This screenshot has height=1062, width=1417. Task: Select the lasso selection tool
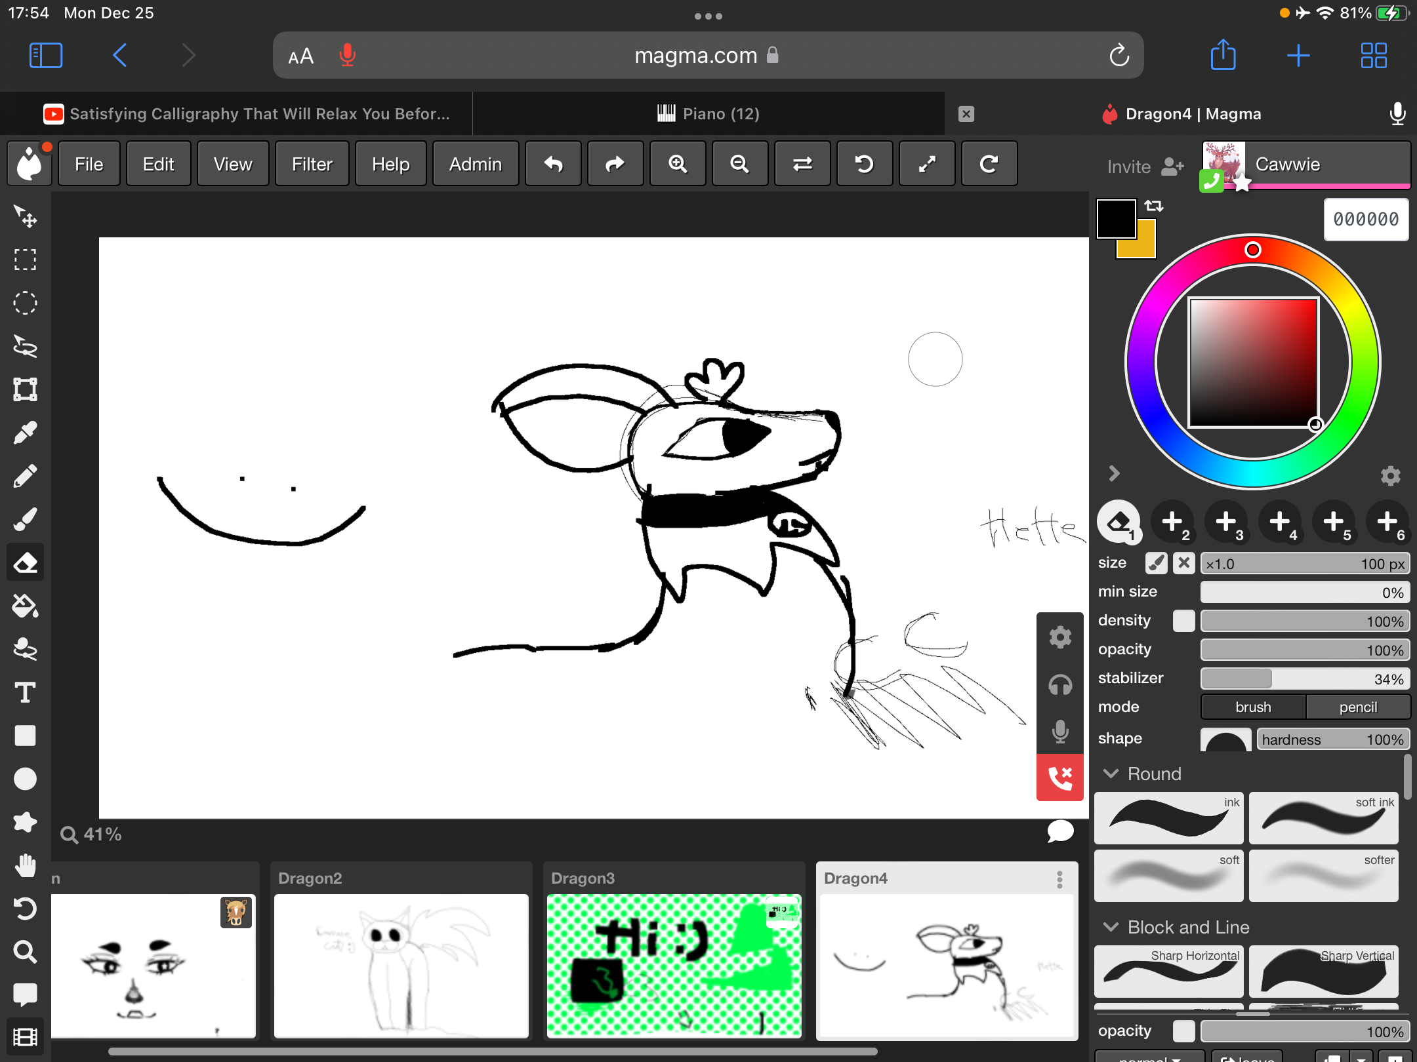[x=26, y=346]
